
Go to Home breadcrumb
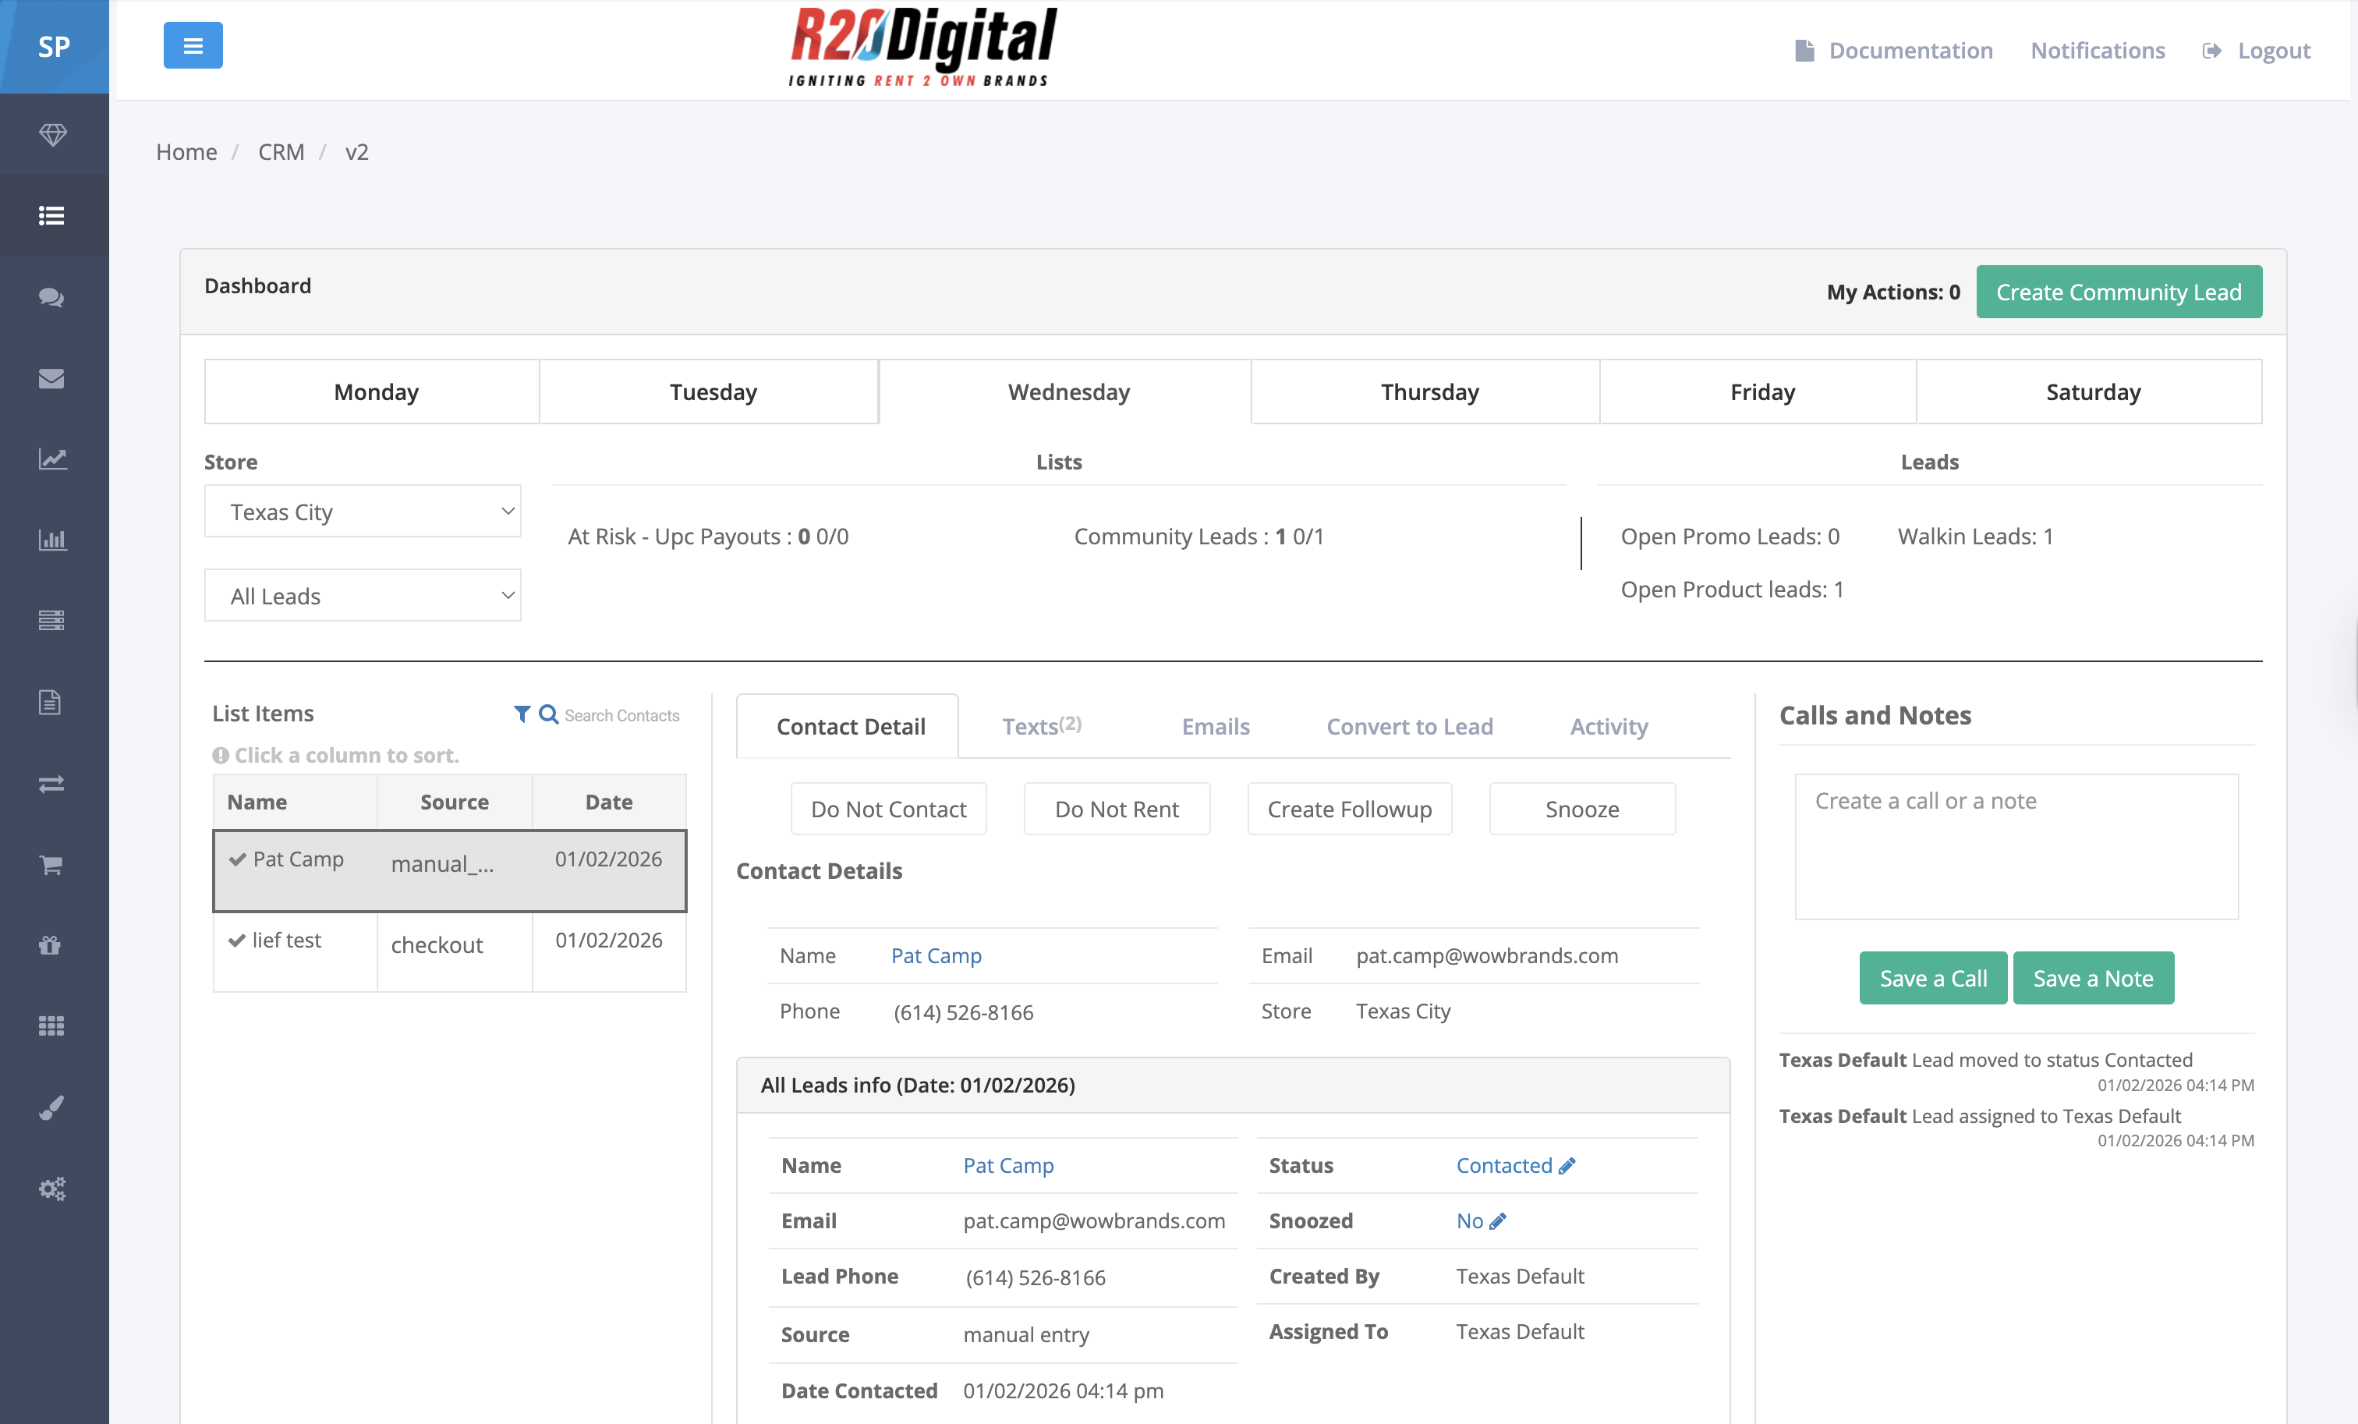(x=186, y=151)
